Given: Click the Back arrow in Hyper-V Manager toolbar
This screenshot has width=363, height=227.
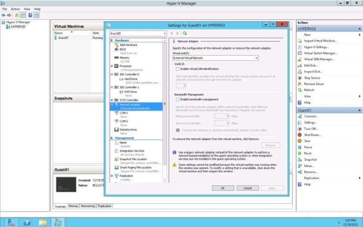Looking at the screenshot, I should click(3, 15).
